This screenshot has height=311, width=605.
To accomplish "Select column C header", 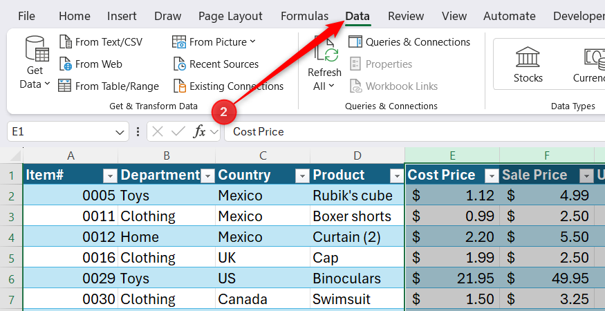I will coord(263,155).
